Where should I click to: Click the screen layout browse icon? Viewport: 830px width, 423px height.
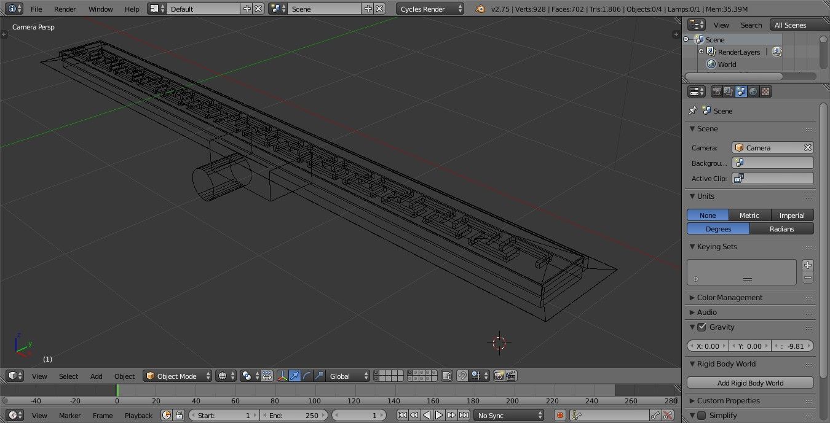coord(157,9)
